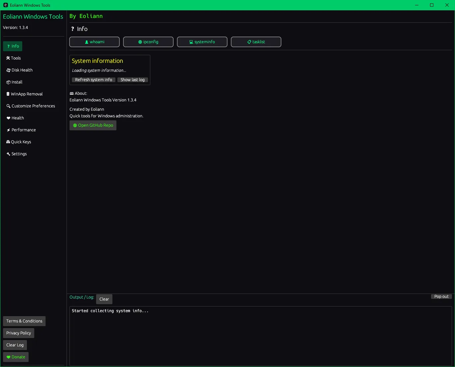
Task: Open the Install page in sidebar
Action: pyautogui.click(x=15, y=82)
